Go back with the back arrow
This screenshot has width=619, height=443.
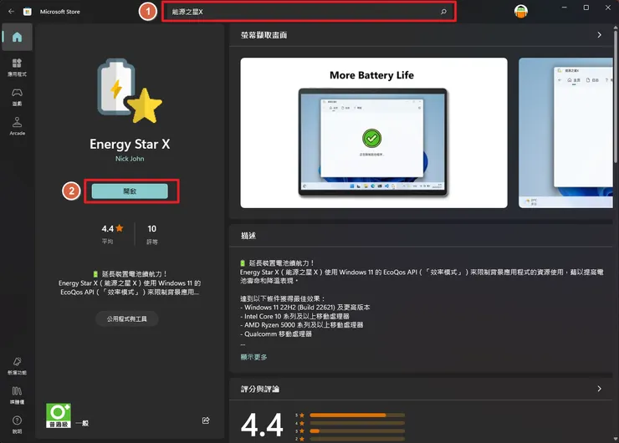coord(11,12)
